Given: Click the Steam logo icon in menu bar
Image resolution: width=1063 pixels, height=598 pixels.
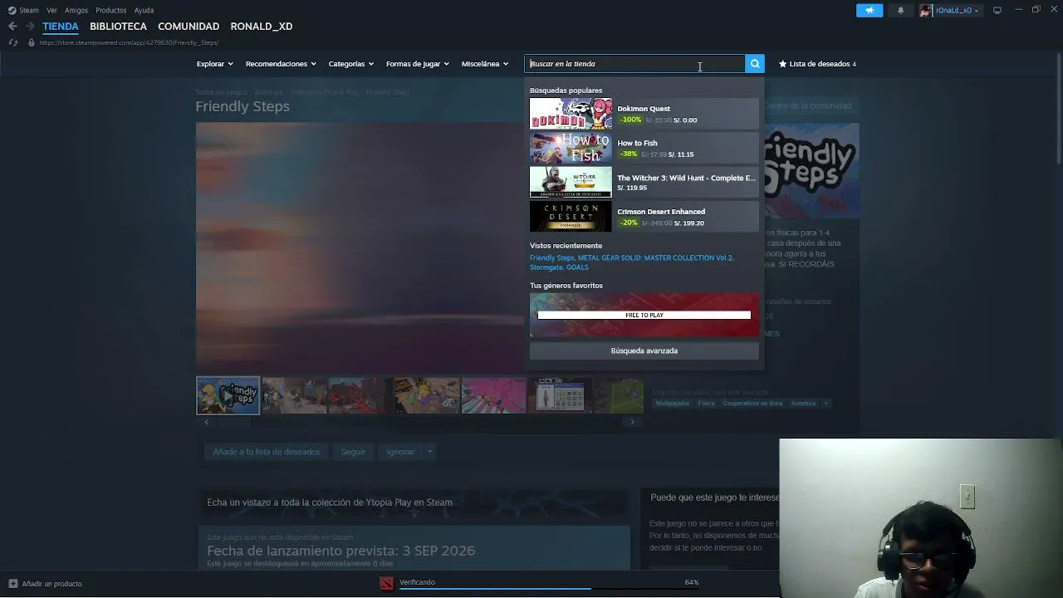Looking at the screenshot, I should [12, 10].
